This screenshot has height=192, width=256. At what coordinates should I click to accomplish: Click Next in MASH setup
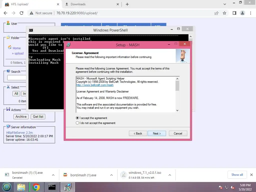(157, 133)
